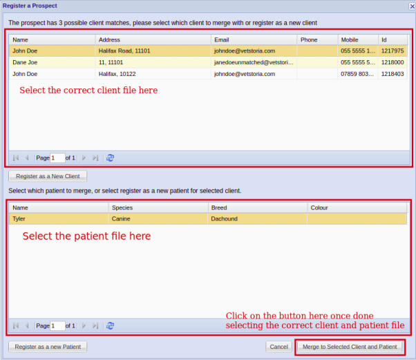Select client row with Id 1218403
416x360 pixels.
pyautogui.click(x=208, y=74)
